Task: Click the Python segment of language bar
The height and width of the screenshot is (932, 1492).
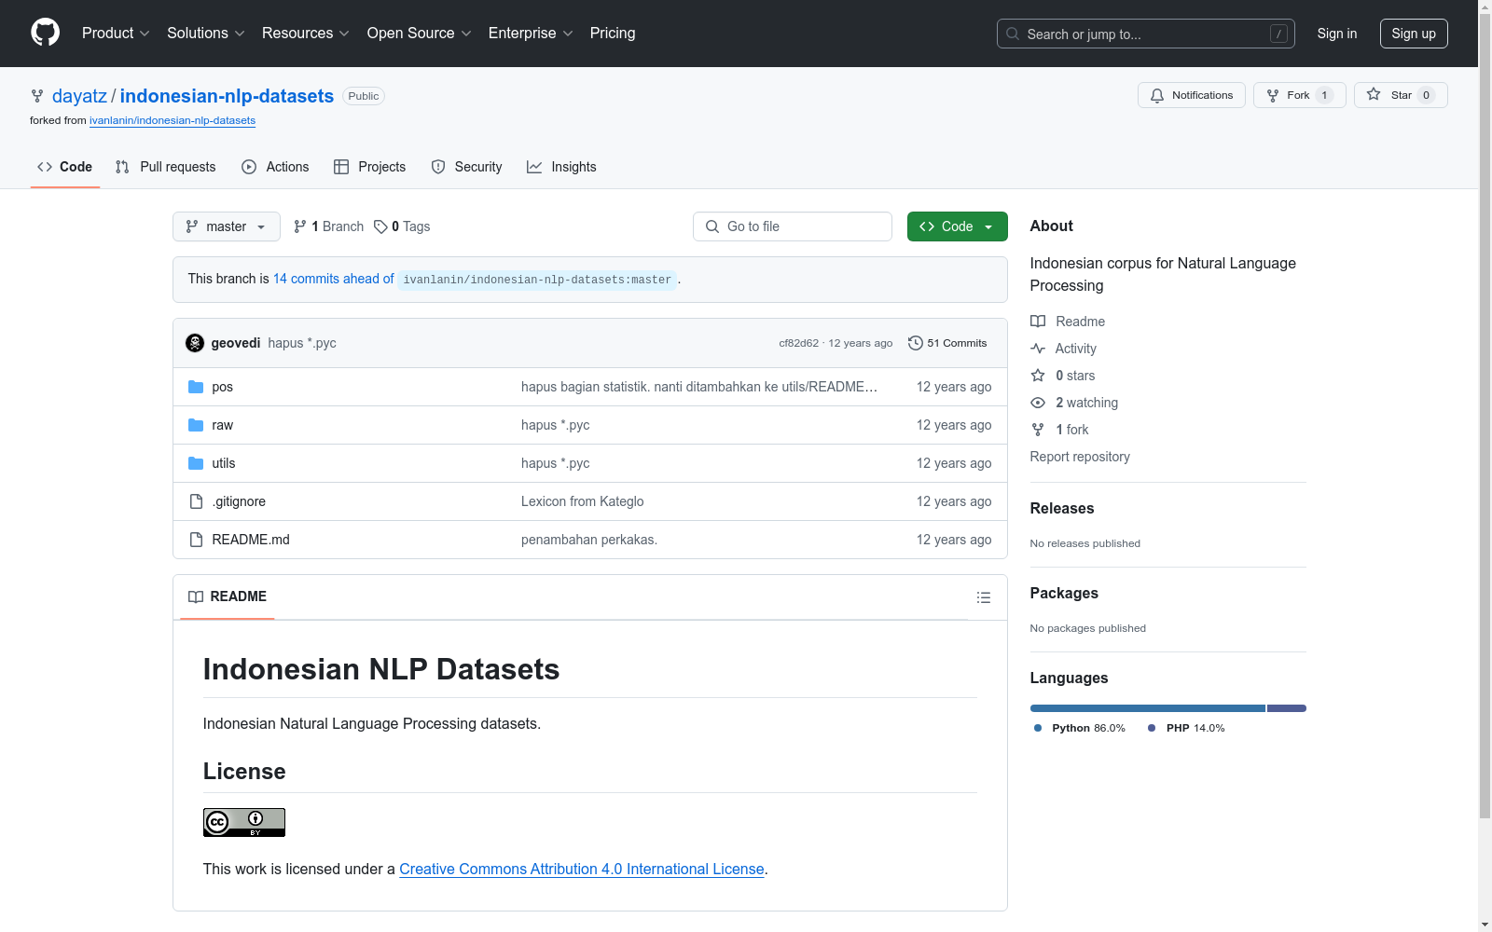Action: click(1148, 708)
